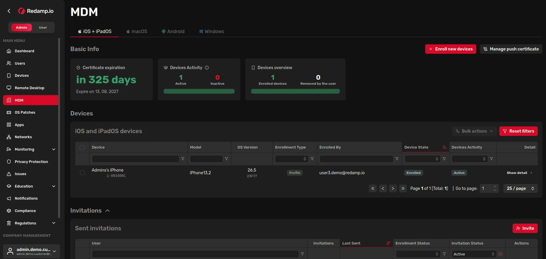
Task: Click the Enrolled By filter funnel icon
Action: [397, 159]
